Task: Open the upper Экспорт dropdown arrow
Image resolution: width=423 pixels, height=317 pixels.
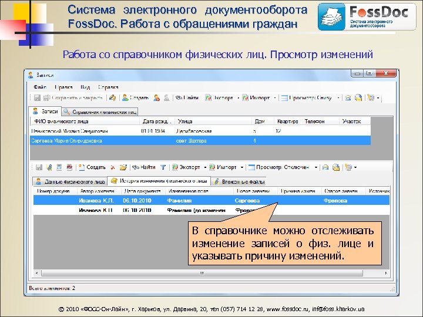Action: click(238, 98)
